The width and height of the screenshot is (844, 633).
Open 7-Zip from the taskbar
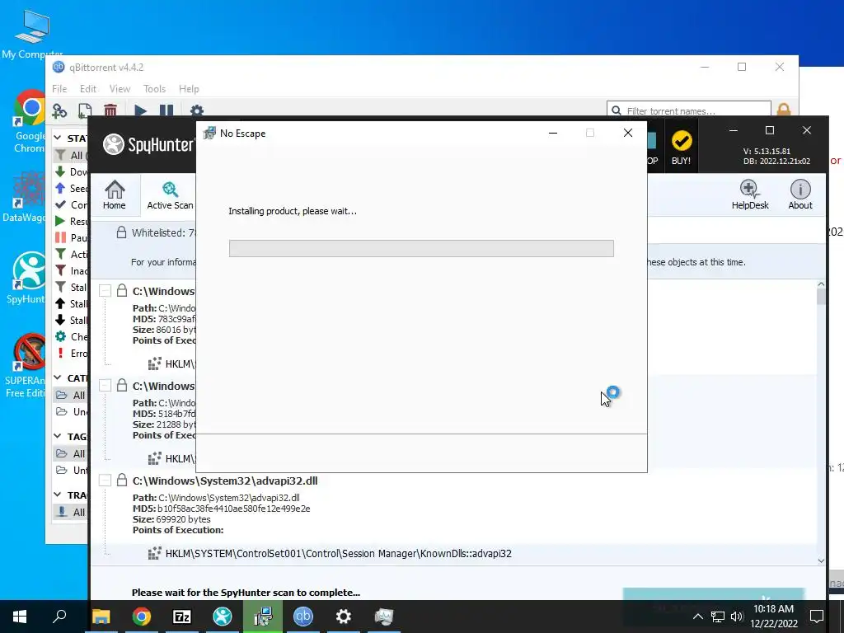click(x=182, y=617)
